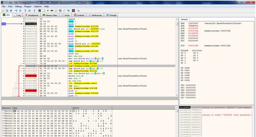Open the Debug menu

click(18, 6)
